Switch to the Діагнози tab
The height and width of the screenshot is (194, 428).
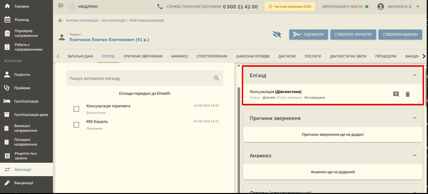pyautogui.click(x=287, y=56)
